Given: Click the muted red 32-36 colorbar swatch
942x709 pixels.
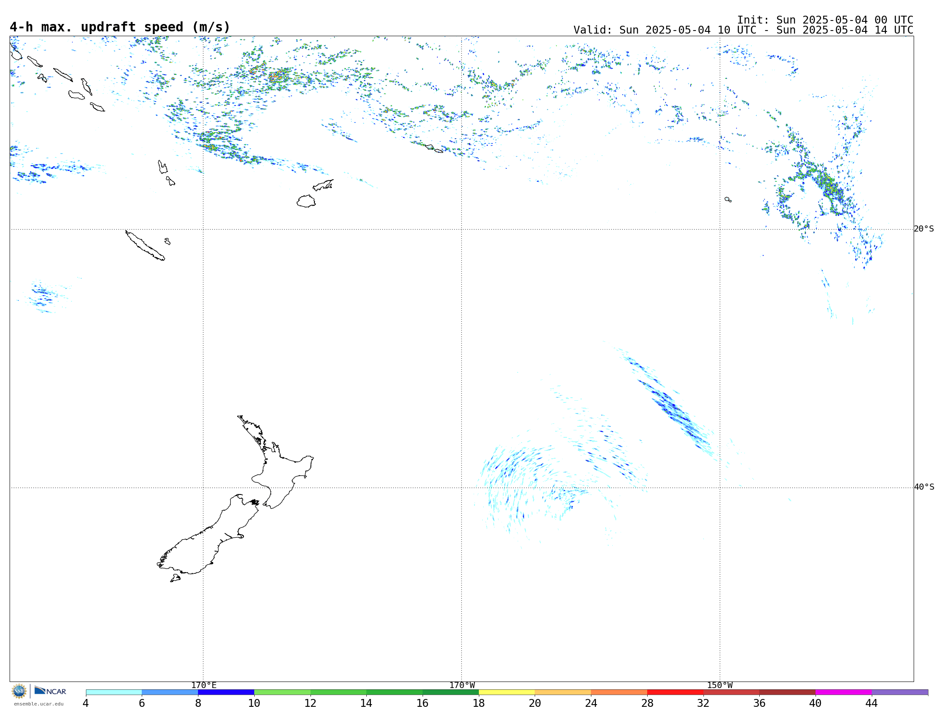Looking at the screenshot, I should point(731,692).
